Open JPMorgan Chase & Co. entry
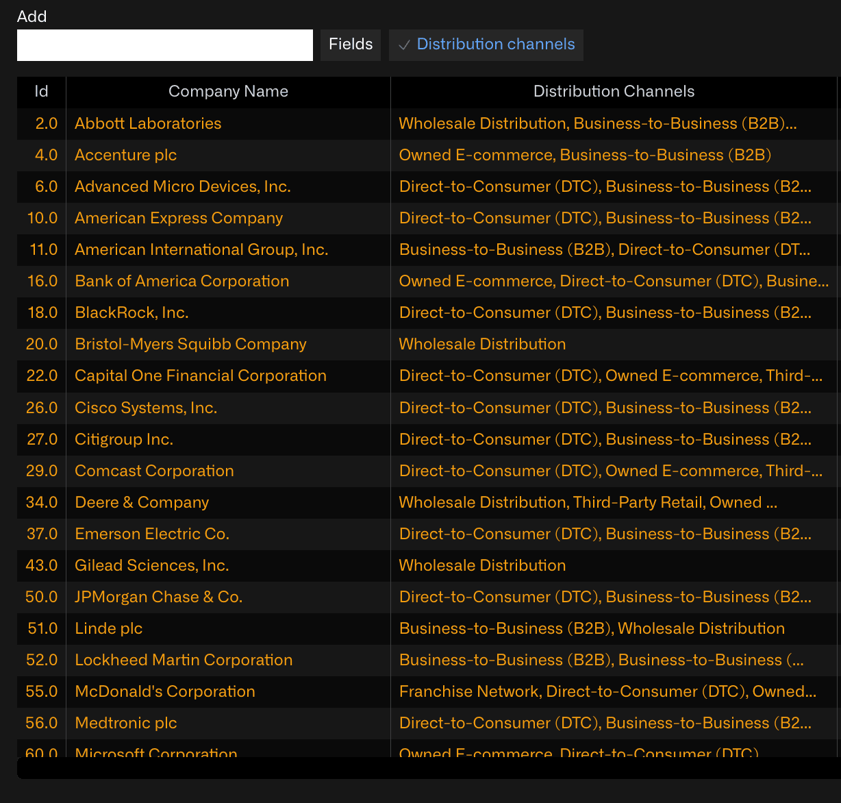841x803 pixels. (x=158, y=597)
